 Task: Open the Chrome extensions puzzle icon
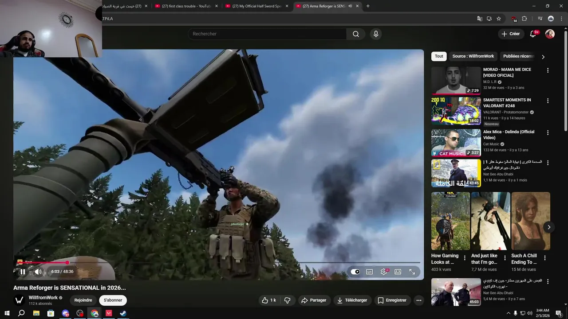524,19
